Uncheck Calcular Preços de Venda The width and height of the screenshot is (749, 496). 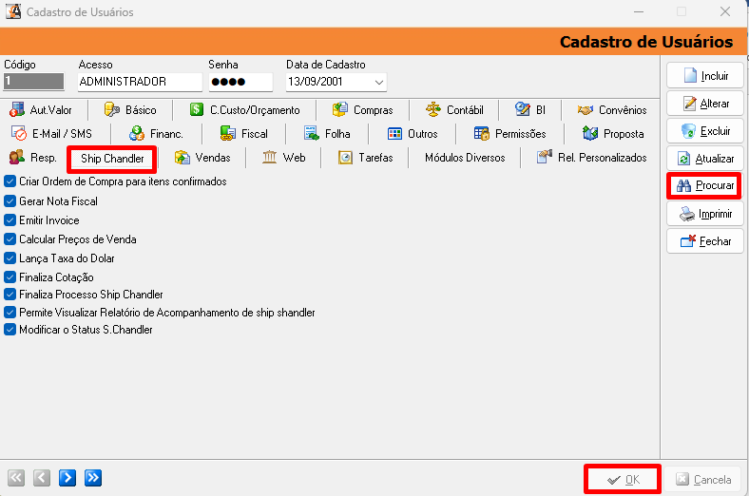(10, 239)
